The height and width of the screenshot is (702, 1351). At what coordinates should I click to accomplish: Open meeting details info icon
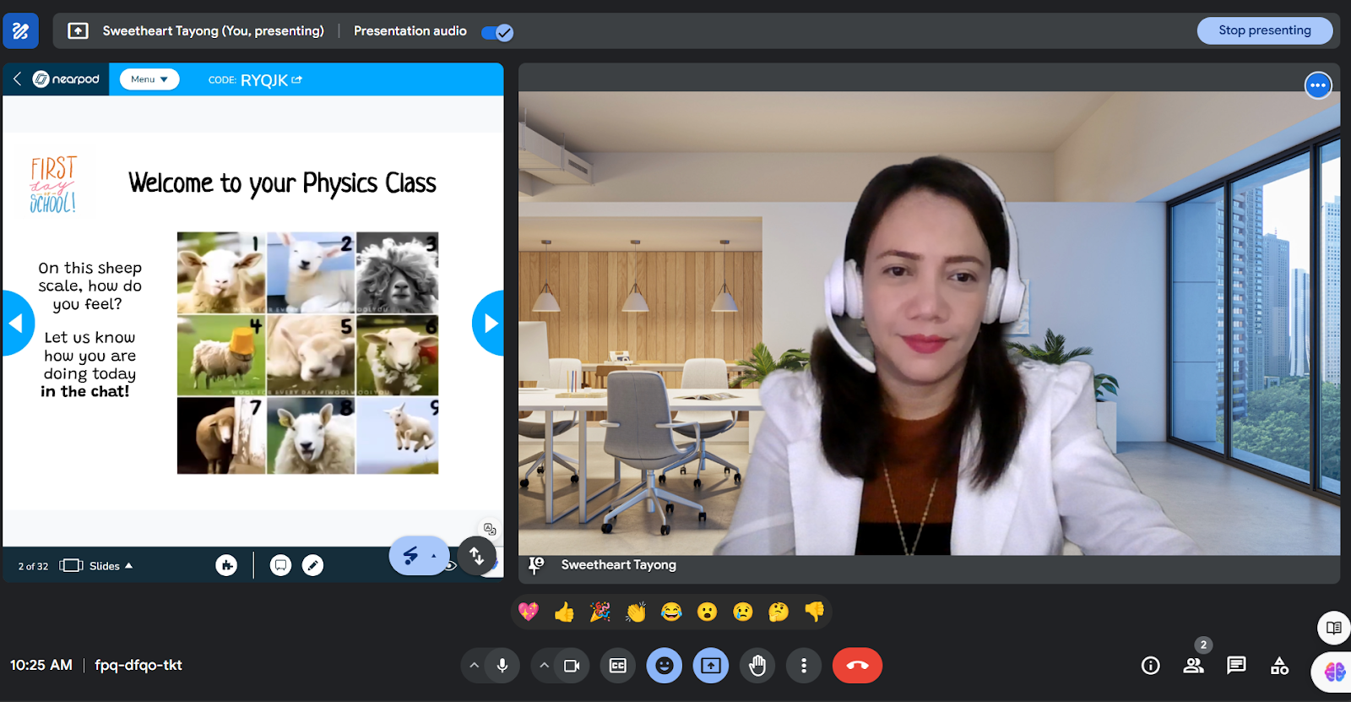pos(1150,666)
